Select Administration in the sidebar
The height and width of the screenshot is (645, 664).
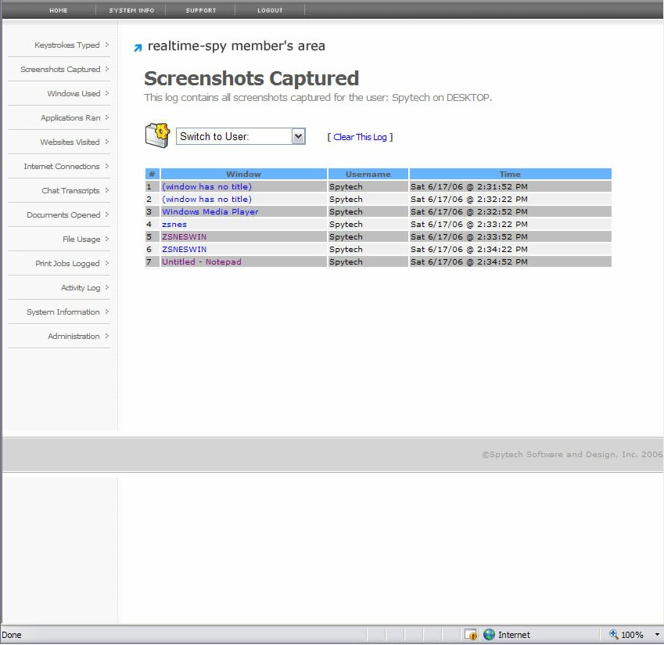[x=74, y=337]
